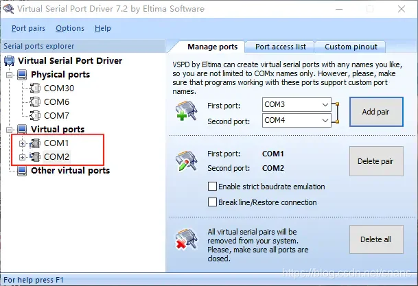
Task: Click the COM30 port connector icon
Action: coord(35,88)
